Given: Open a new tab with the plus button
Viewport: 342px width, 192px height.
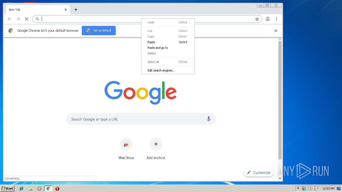Looking at the screenshot, I should pos(76,10).
